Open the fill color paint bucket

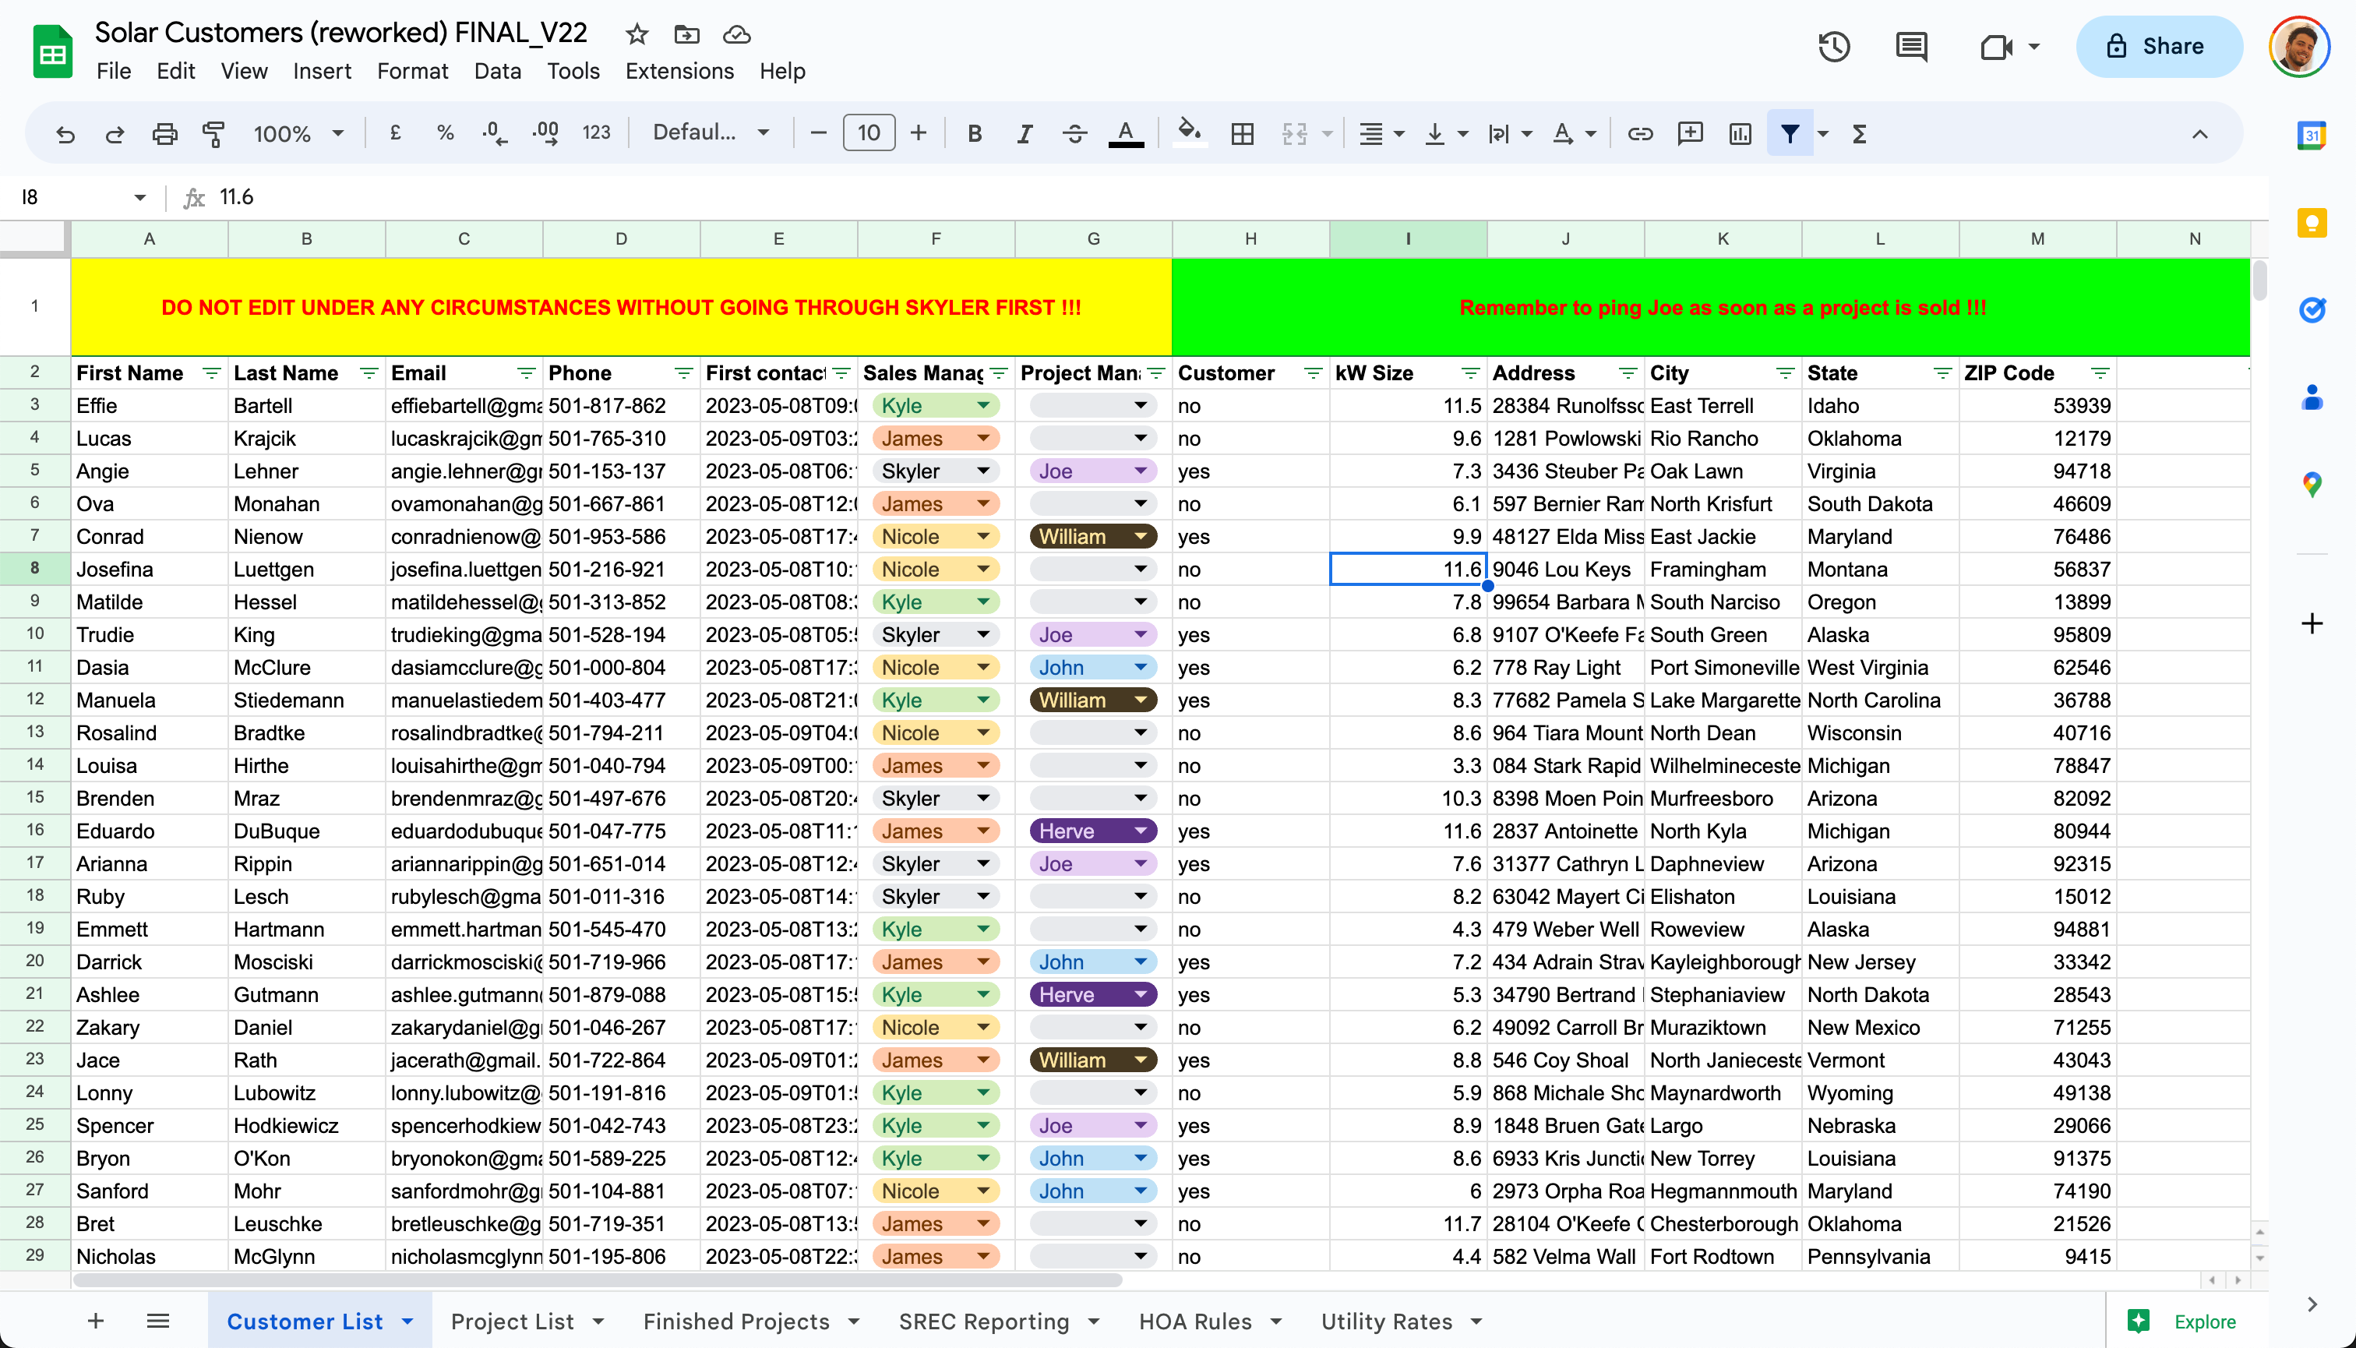[1189, 133]
